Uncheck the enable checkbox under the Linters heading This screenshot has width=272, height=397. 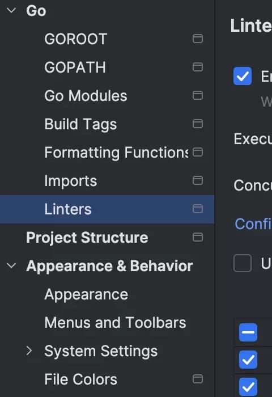[243, 76]
